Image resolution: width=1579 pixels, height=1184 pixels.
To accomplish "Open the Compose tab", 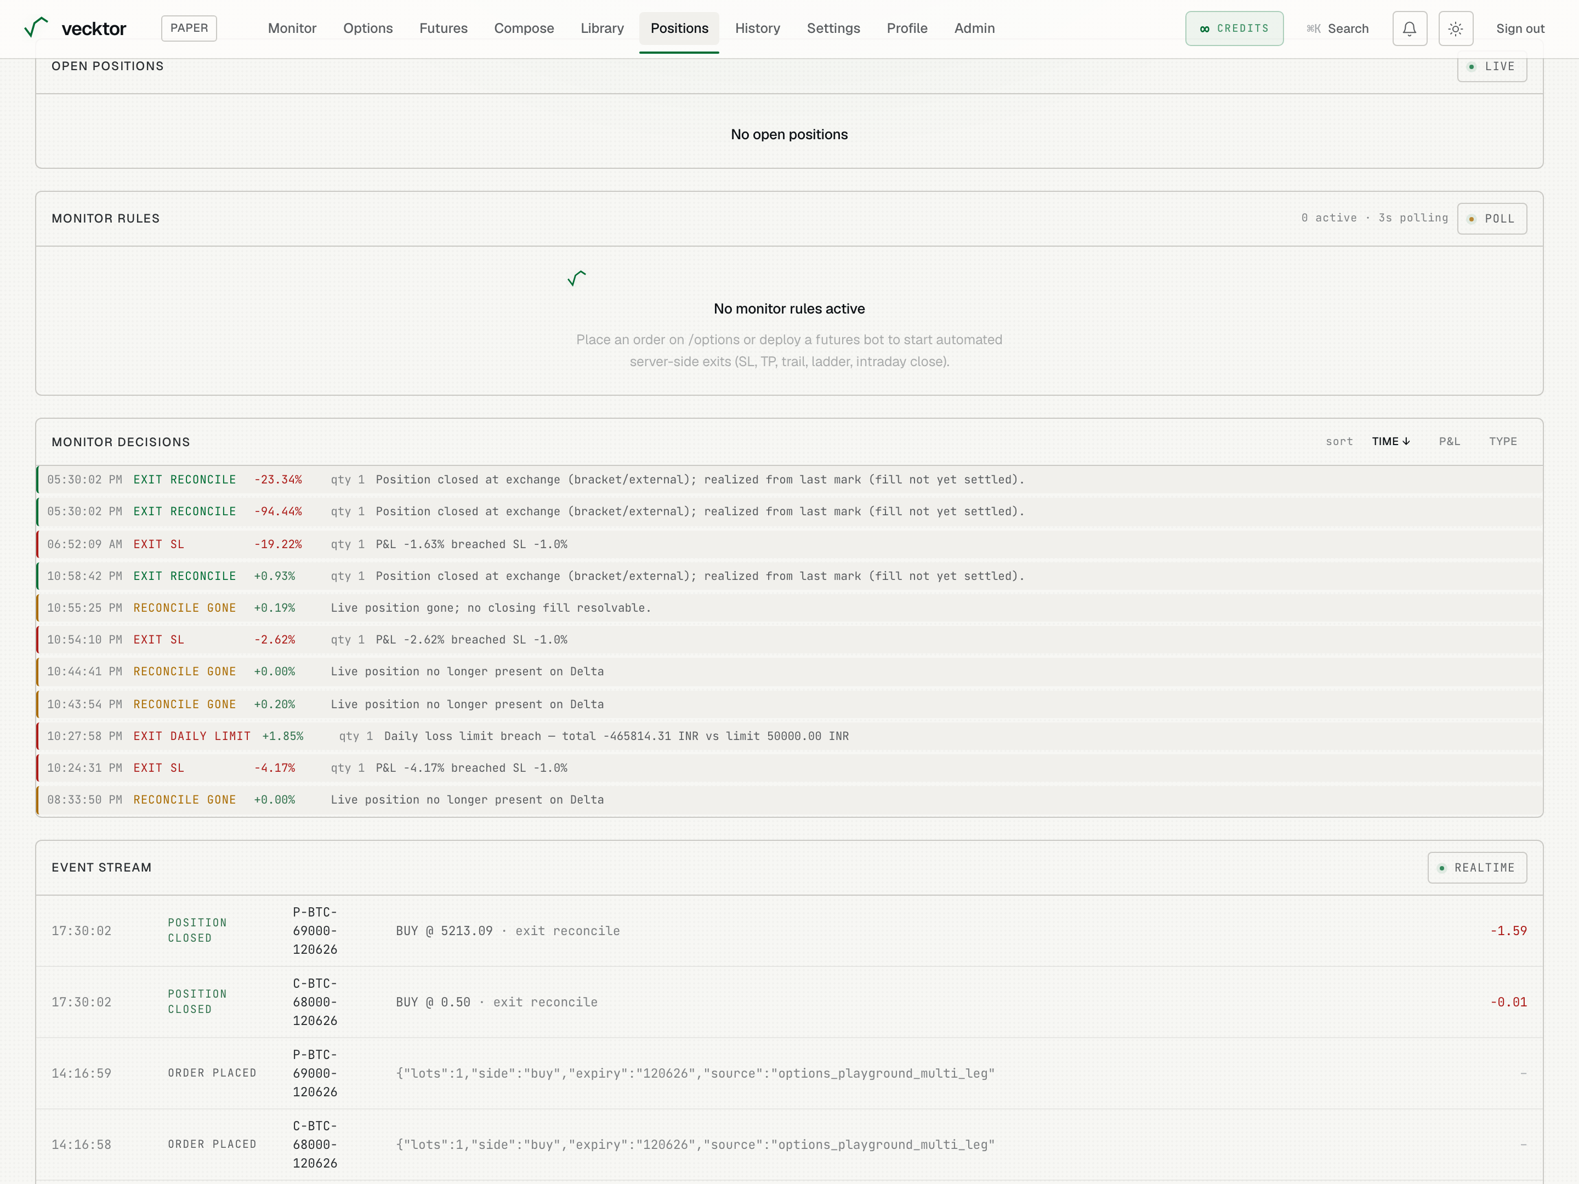I will point(524,29).
